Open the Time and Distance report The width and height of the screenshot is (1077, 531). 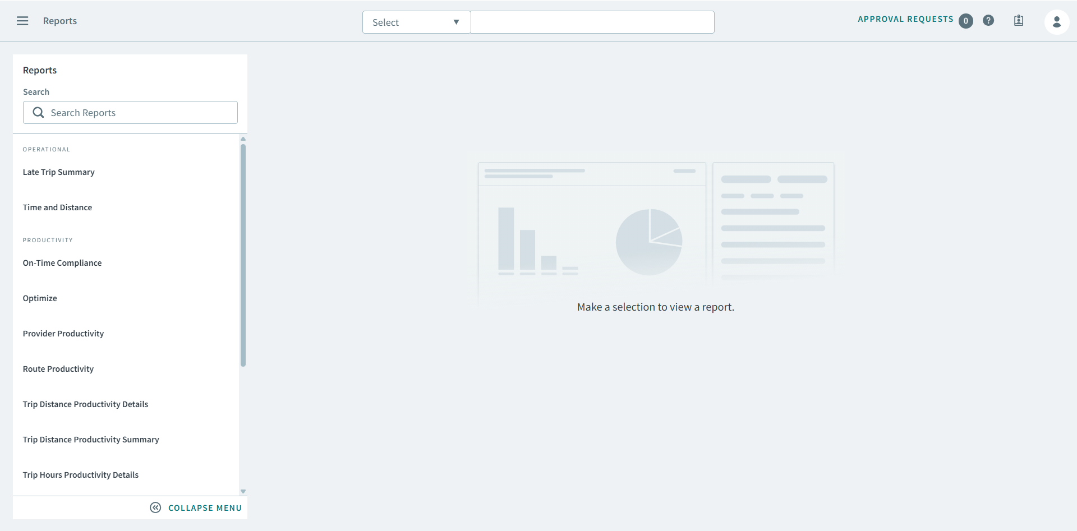click(x=57, y=207)
